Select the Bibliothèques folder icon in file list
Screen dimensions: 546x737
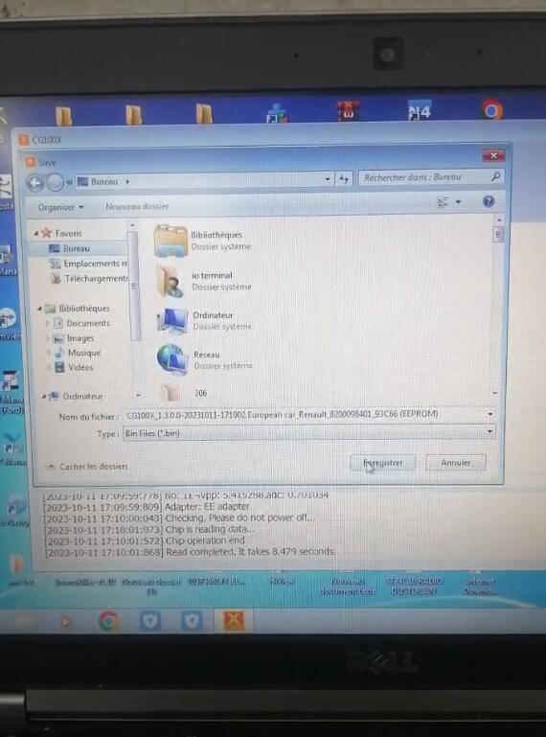[171, 241]
